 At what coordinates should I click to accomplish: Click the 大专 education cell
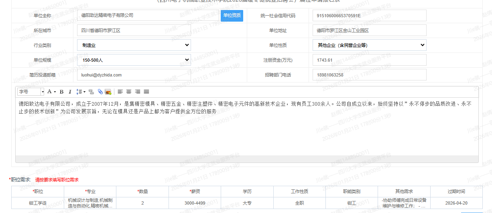tap(247, 203)
